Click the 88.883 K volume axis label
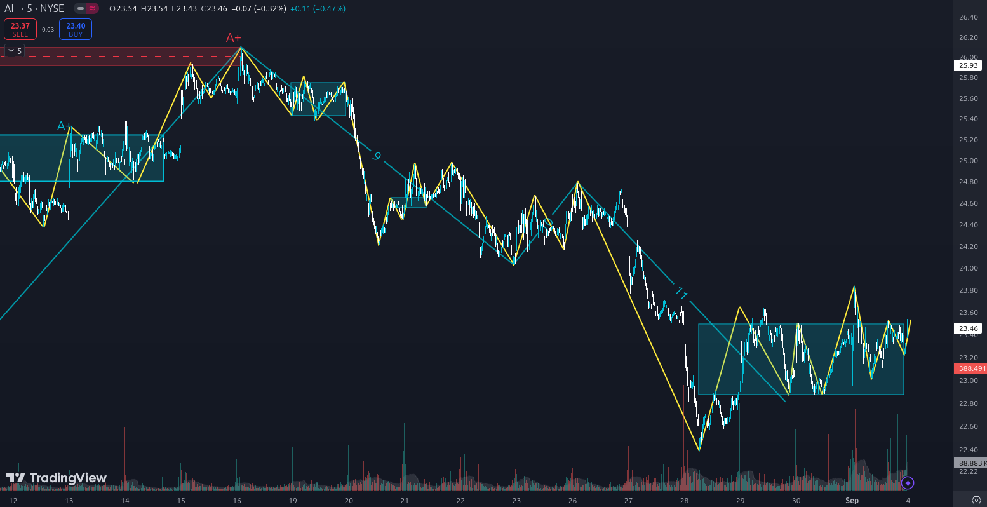Screen dimensions: 987x507 (x=970, y=463)
